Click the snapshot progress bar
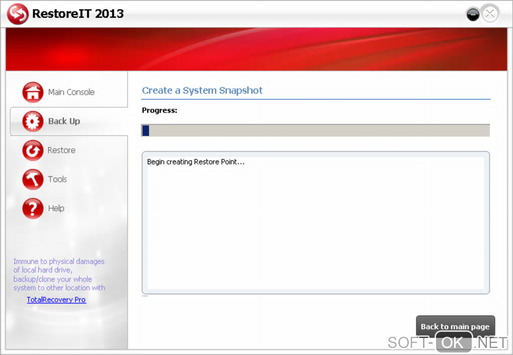The image size is (513, 355). click(x=315, y=130)
